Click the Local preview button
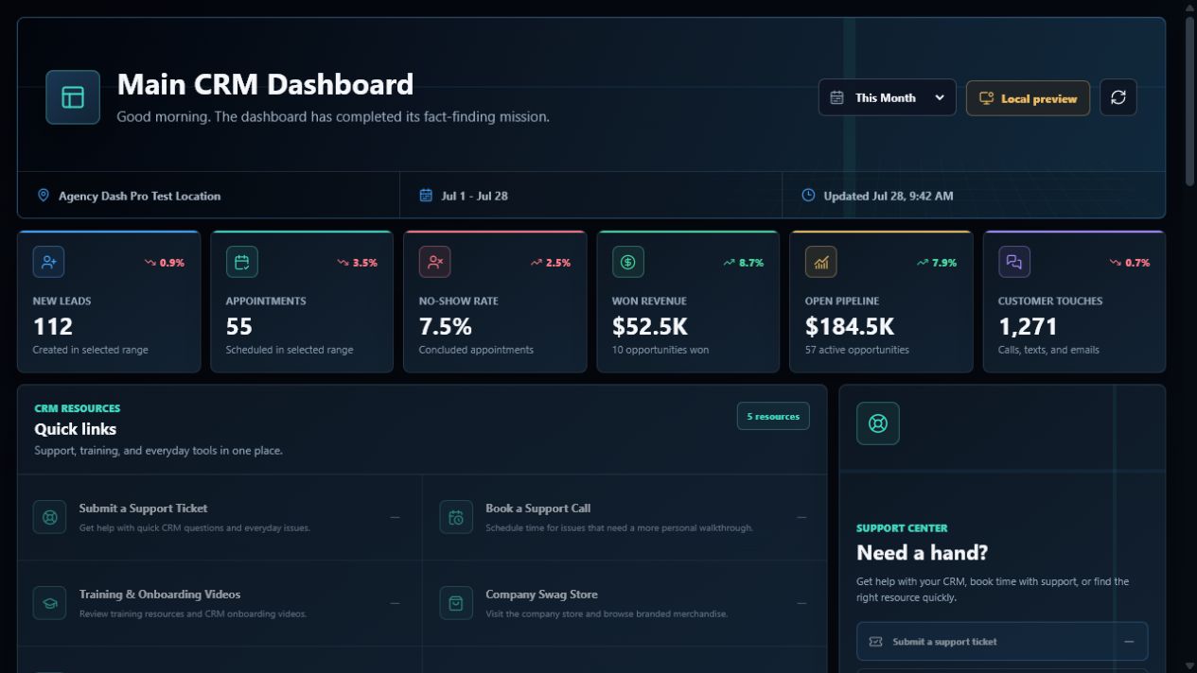The height and width of the screenshot is (673, 1197). tap(1028, 98)
